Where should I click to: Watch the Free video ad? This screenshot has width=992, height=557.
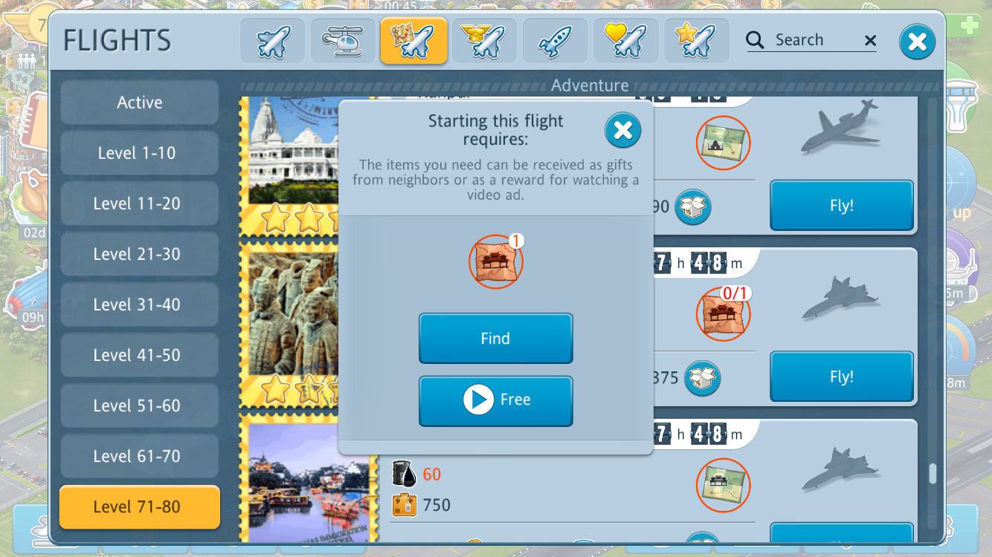coord(496,400)
